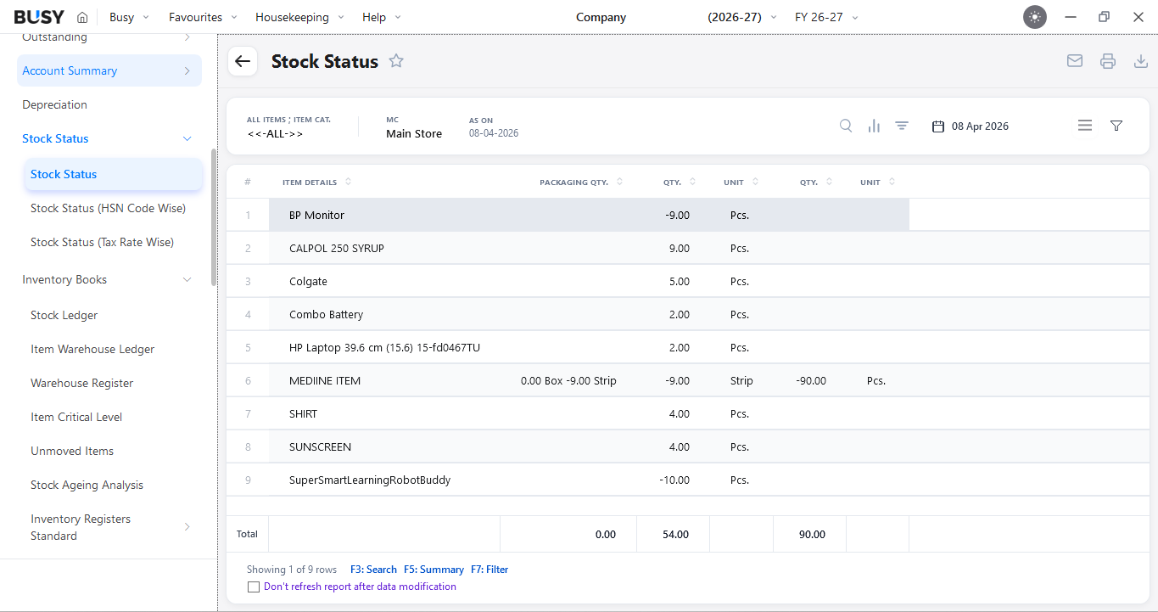Image resolution: width=1158 pixels, height=612 pixels.
Task: Go back using the arrow button
Action: pyautogui.click(x=243, y=61)
